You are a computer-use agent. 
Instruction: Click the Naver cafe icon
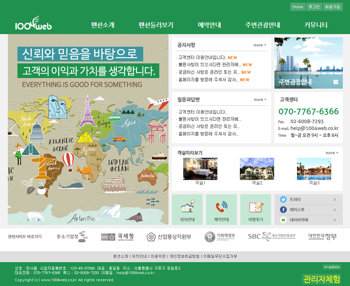point(283,220)
